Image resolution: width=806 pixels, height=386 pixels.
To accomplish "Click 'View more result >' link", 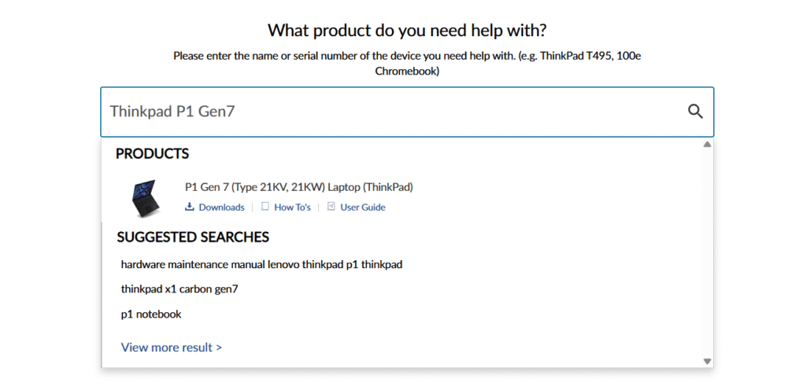I will click(172, 347).
